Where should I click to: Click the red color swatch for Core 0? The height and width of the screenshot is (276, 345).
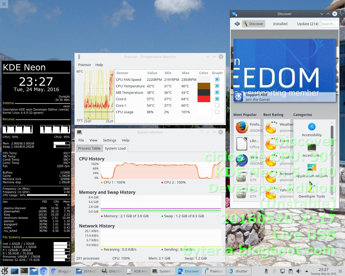click(204, 99)
